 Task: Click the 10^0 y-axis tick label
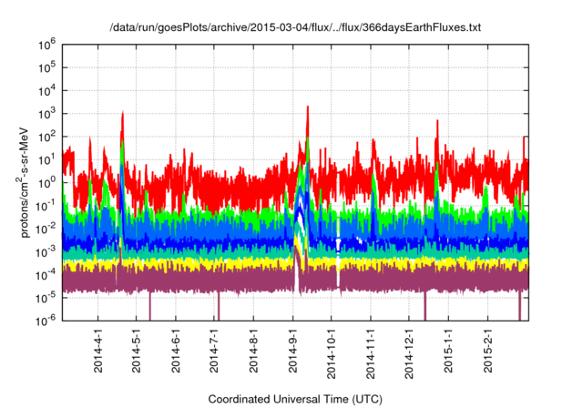pos(46,183)
